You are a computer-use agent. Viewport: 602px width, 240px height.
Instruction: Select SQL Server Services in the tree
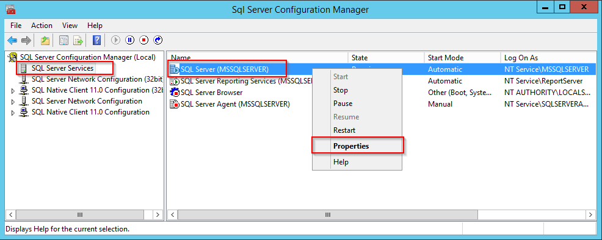[x=62, y=68]
